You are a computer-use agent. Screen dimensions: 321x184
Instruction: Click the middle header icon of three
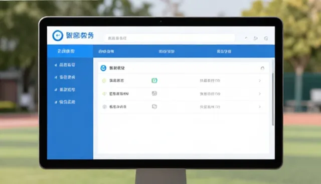pos(255,38)
